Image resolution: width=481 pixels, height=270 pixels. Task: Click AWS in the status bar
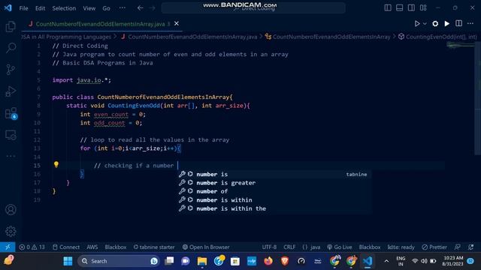click(x=92, y=247)
